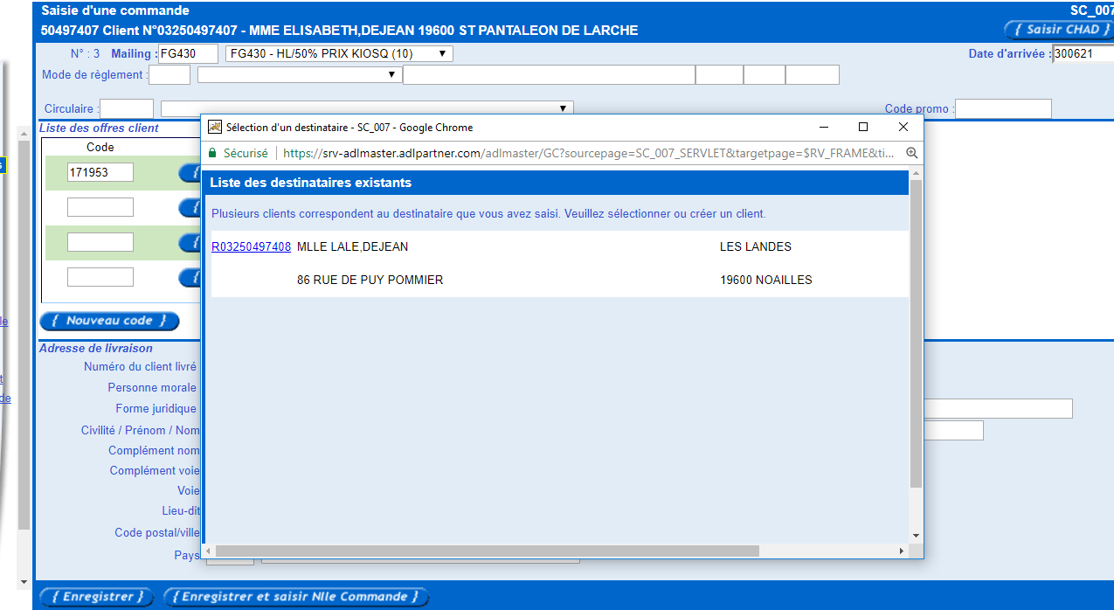Click the Code postal/ville label
Screen dimensions: 1114x610
point(157,533)
